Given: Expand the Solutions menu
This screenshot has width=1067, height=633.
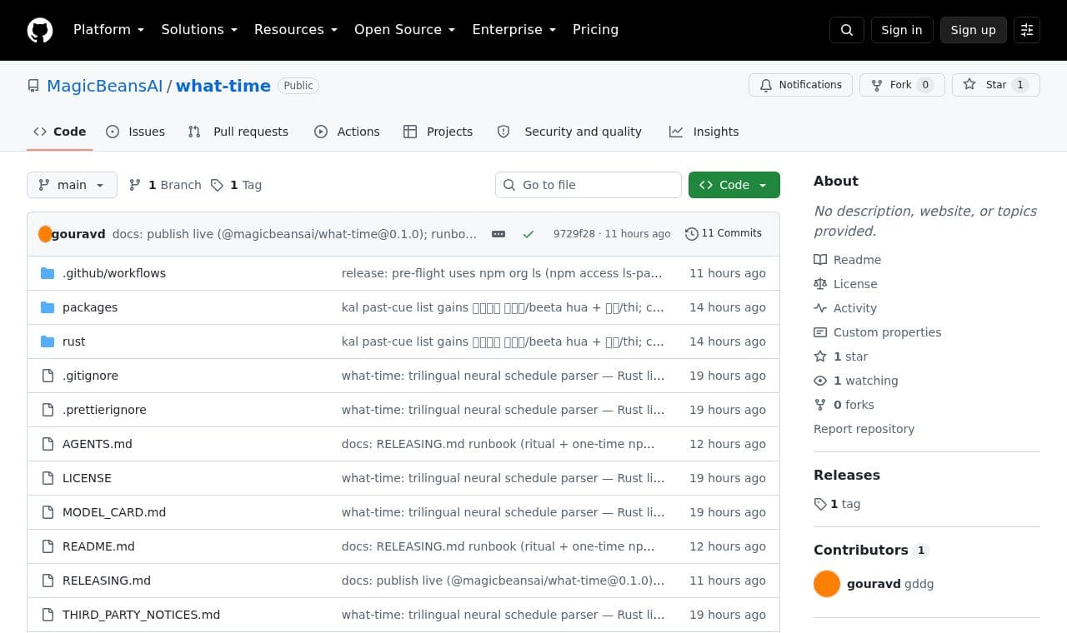Looking at the screenshot, I should pyautogui.click(x=199, y=30).
